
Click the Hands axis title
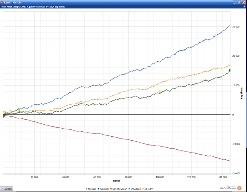coord(116,181)
